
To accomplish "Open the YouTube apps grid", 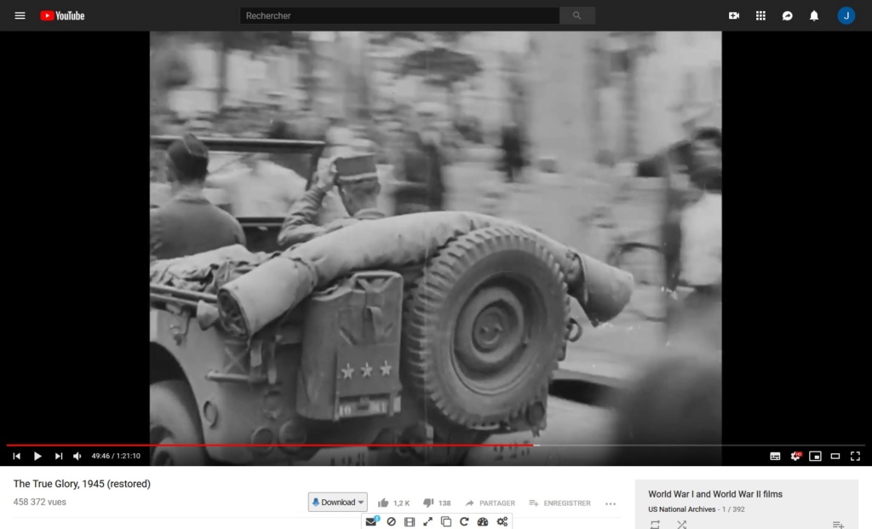I will [x=760, y=15].
